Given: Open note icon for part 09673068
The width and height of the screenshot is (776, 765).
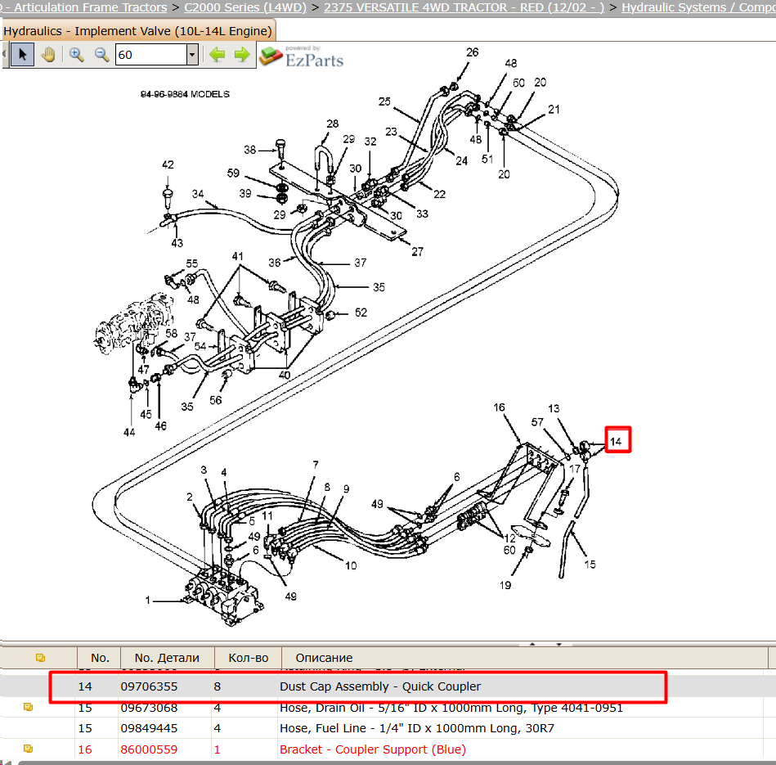Looking at the screenshot, I should (x=28, y=707).
